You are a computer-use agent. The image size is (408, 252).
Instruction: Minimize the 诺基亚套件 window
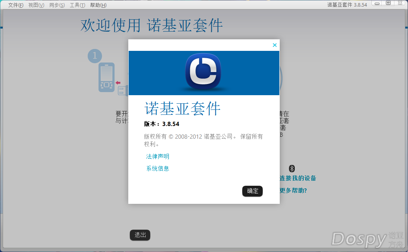377,3
